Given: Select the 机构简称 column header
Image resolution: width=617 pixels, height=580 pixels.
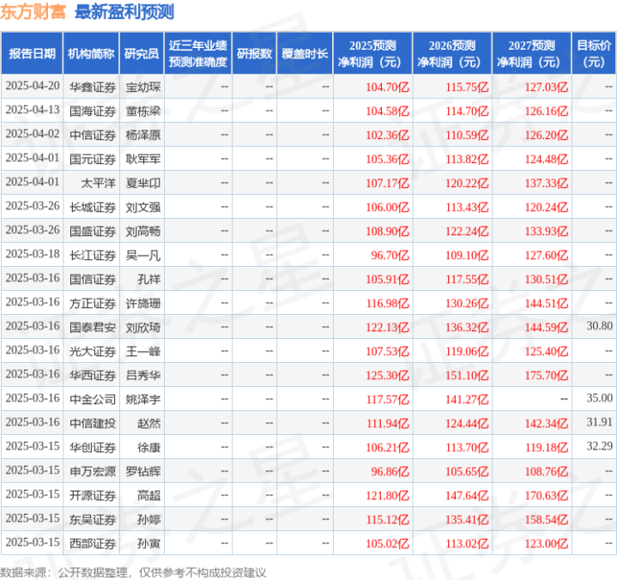Looking at the screenshot, I should point(91,53).
